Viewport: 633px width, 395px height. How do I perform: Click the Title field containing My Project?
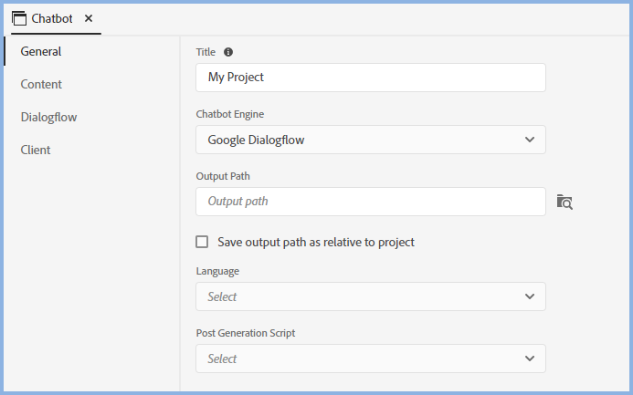pos(370,78)
